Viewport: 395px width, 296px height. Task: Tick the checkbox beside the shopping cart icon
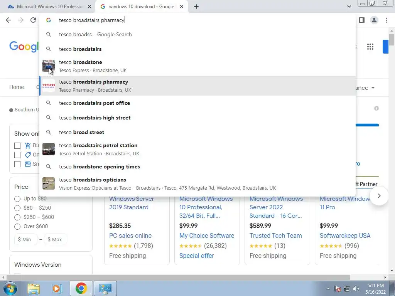(x=17, y=146)
